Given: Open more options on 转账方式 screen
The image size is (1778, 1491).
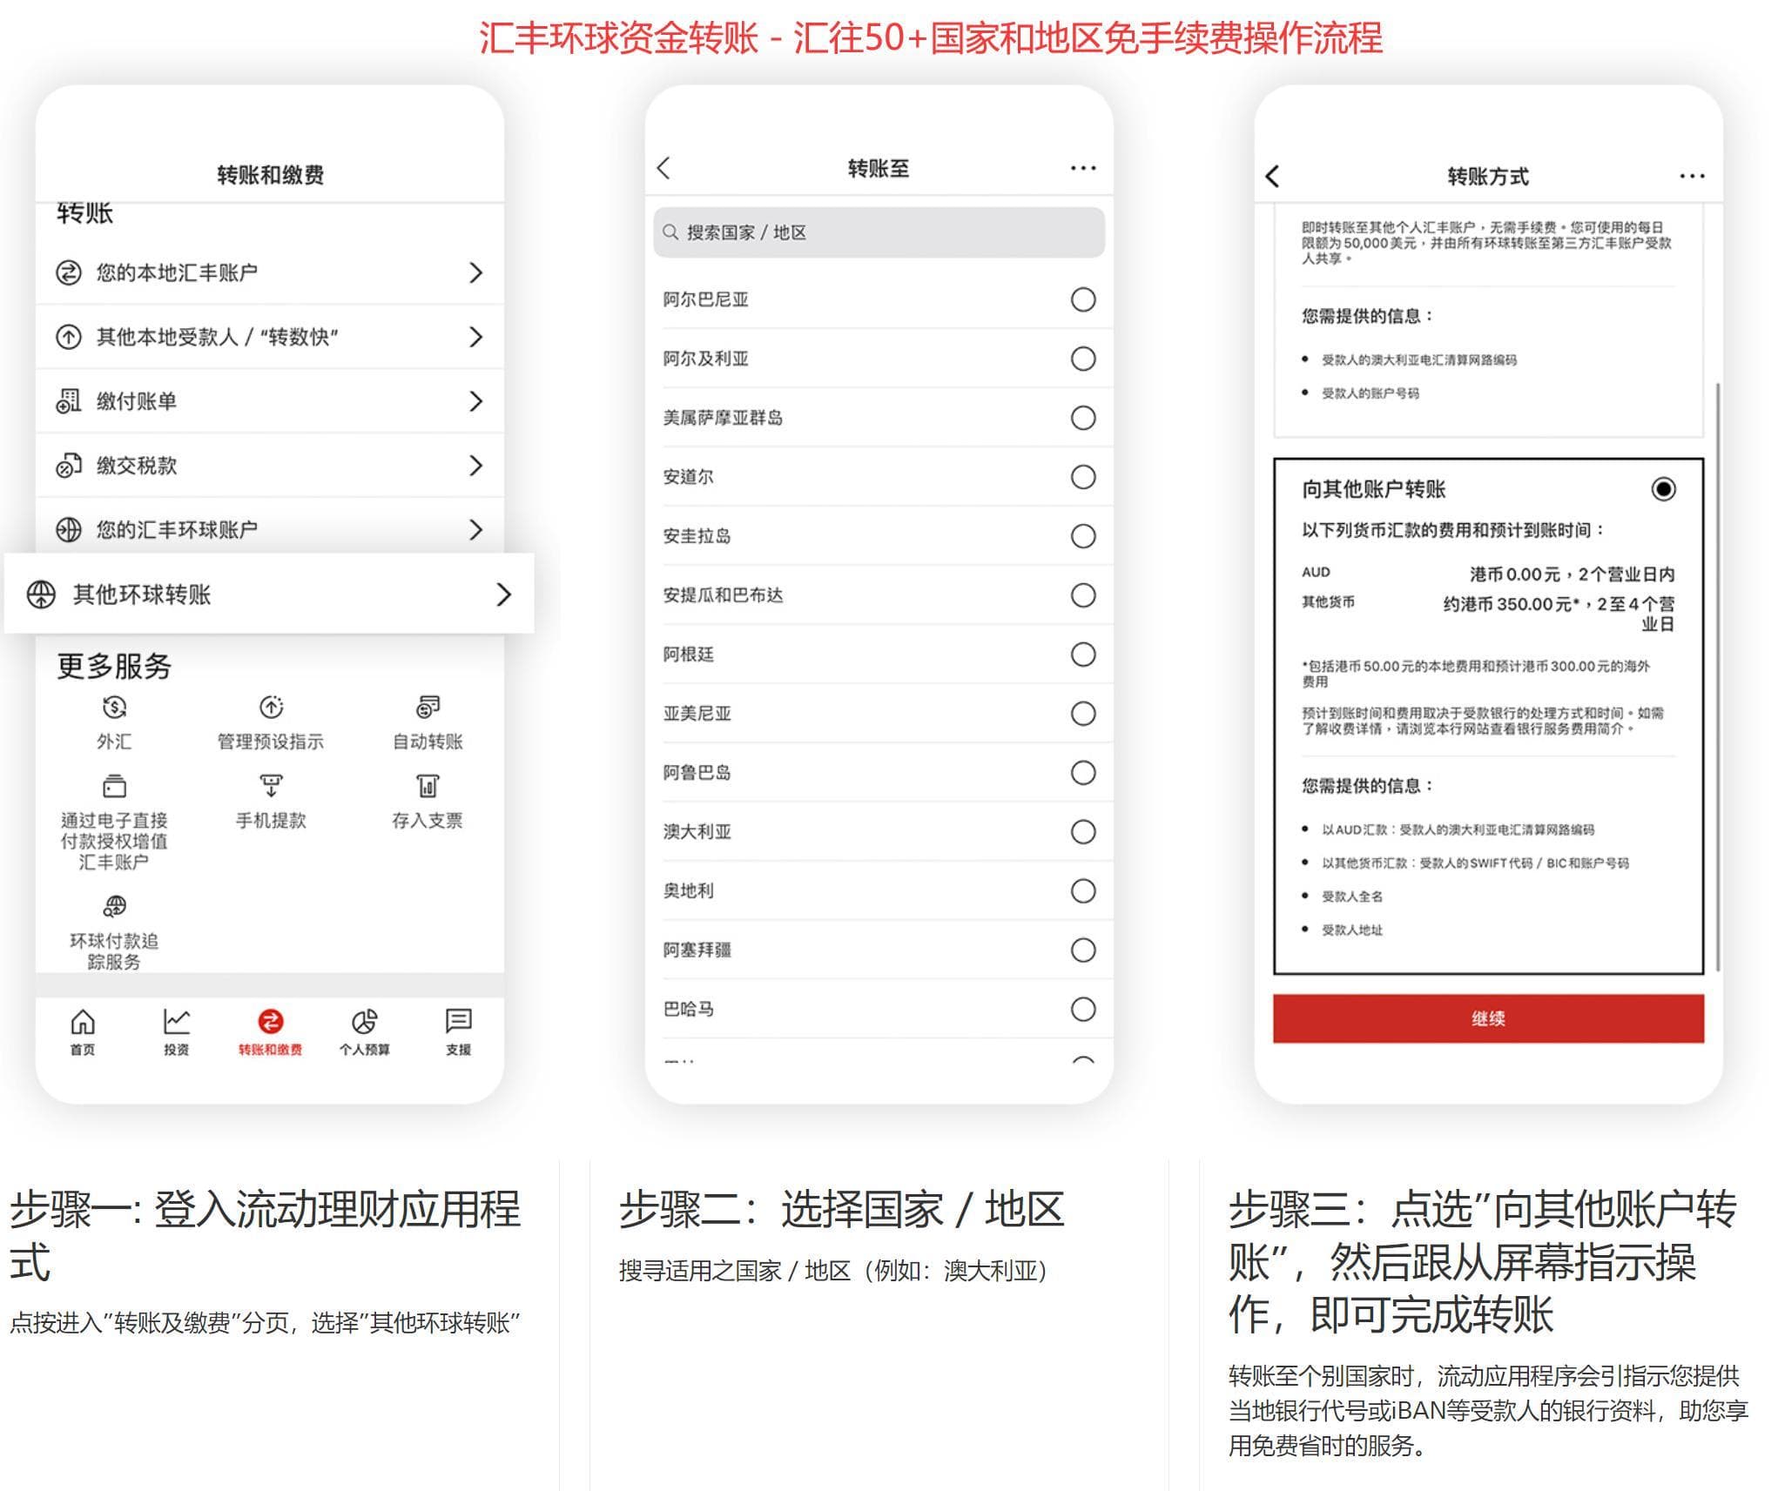Looking at the screenshot, I should (x=1692, y=177).
